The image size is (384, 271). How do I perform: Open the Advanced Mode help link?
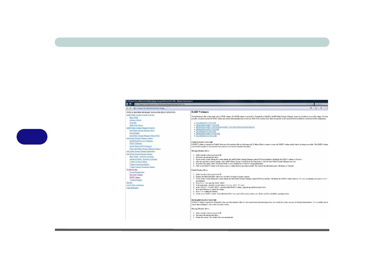[x=135, y=120]
